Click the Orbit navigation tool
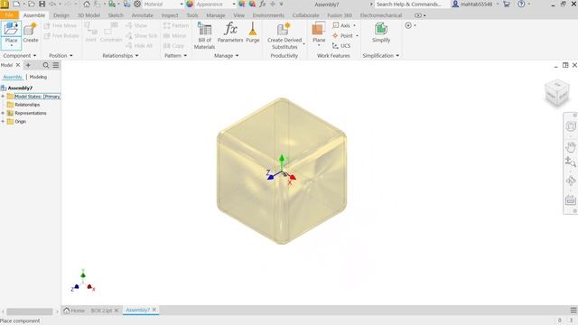Viewport: 578px width, 325px height. [x=571, y=181]
